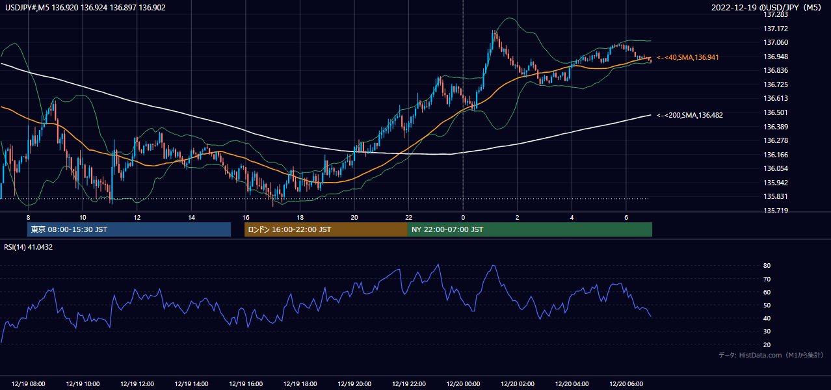Image resolution: width=831 pixels, height=390 pixels.
Task: Click RSI axis level 50
Action: click(x=767, y=305)
